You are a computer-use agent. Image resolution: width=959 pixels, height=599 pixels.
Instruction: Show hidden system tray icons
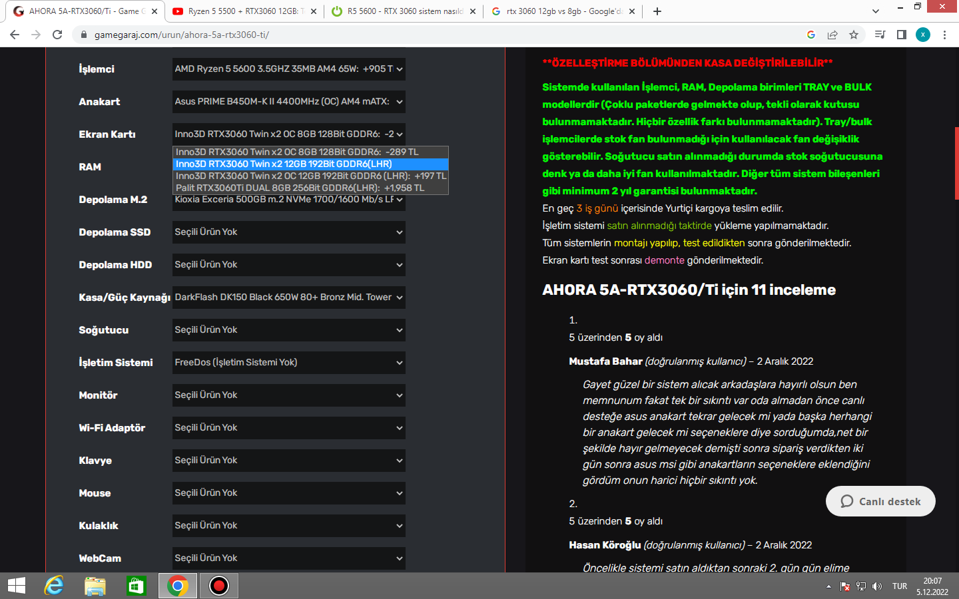[828, 586]
